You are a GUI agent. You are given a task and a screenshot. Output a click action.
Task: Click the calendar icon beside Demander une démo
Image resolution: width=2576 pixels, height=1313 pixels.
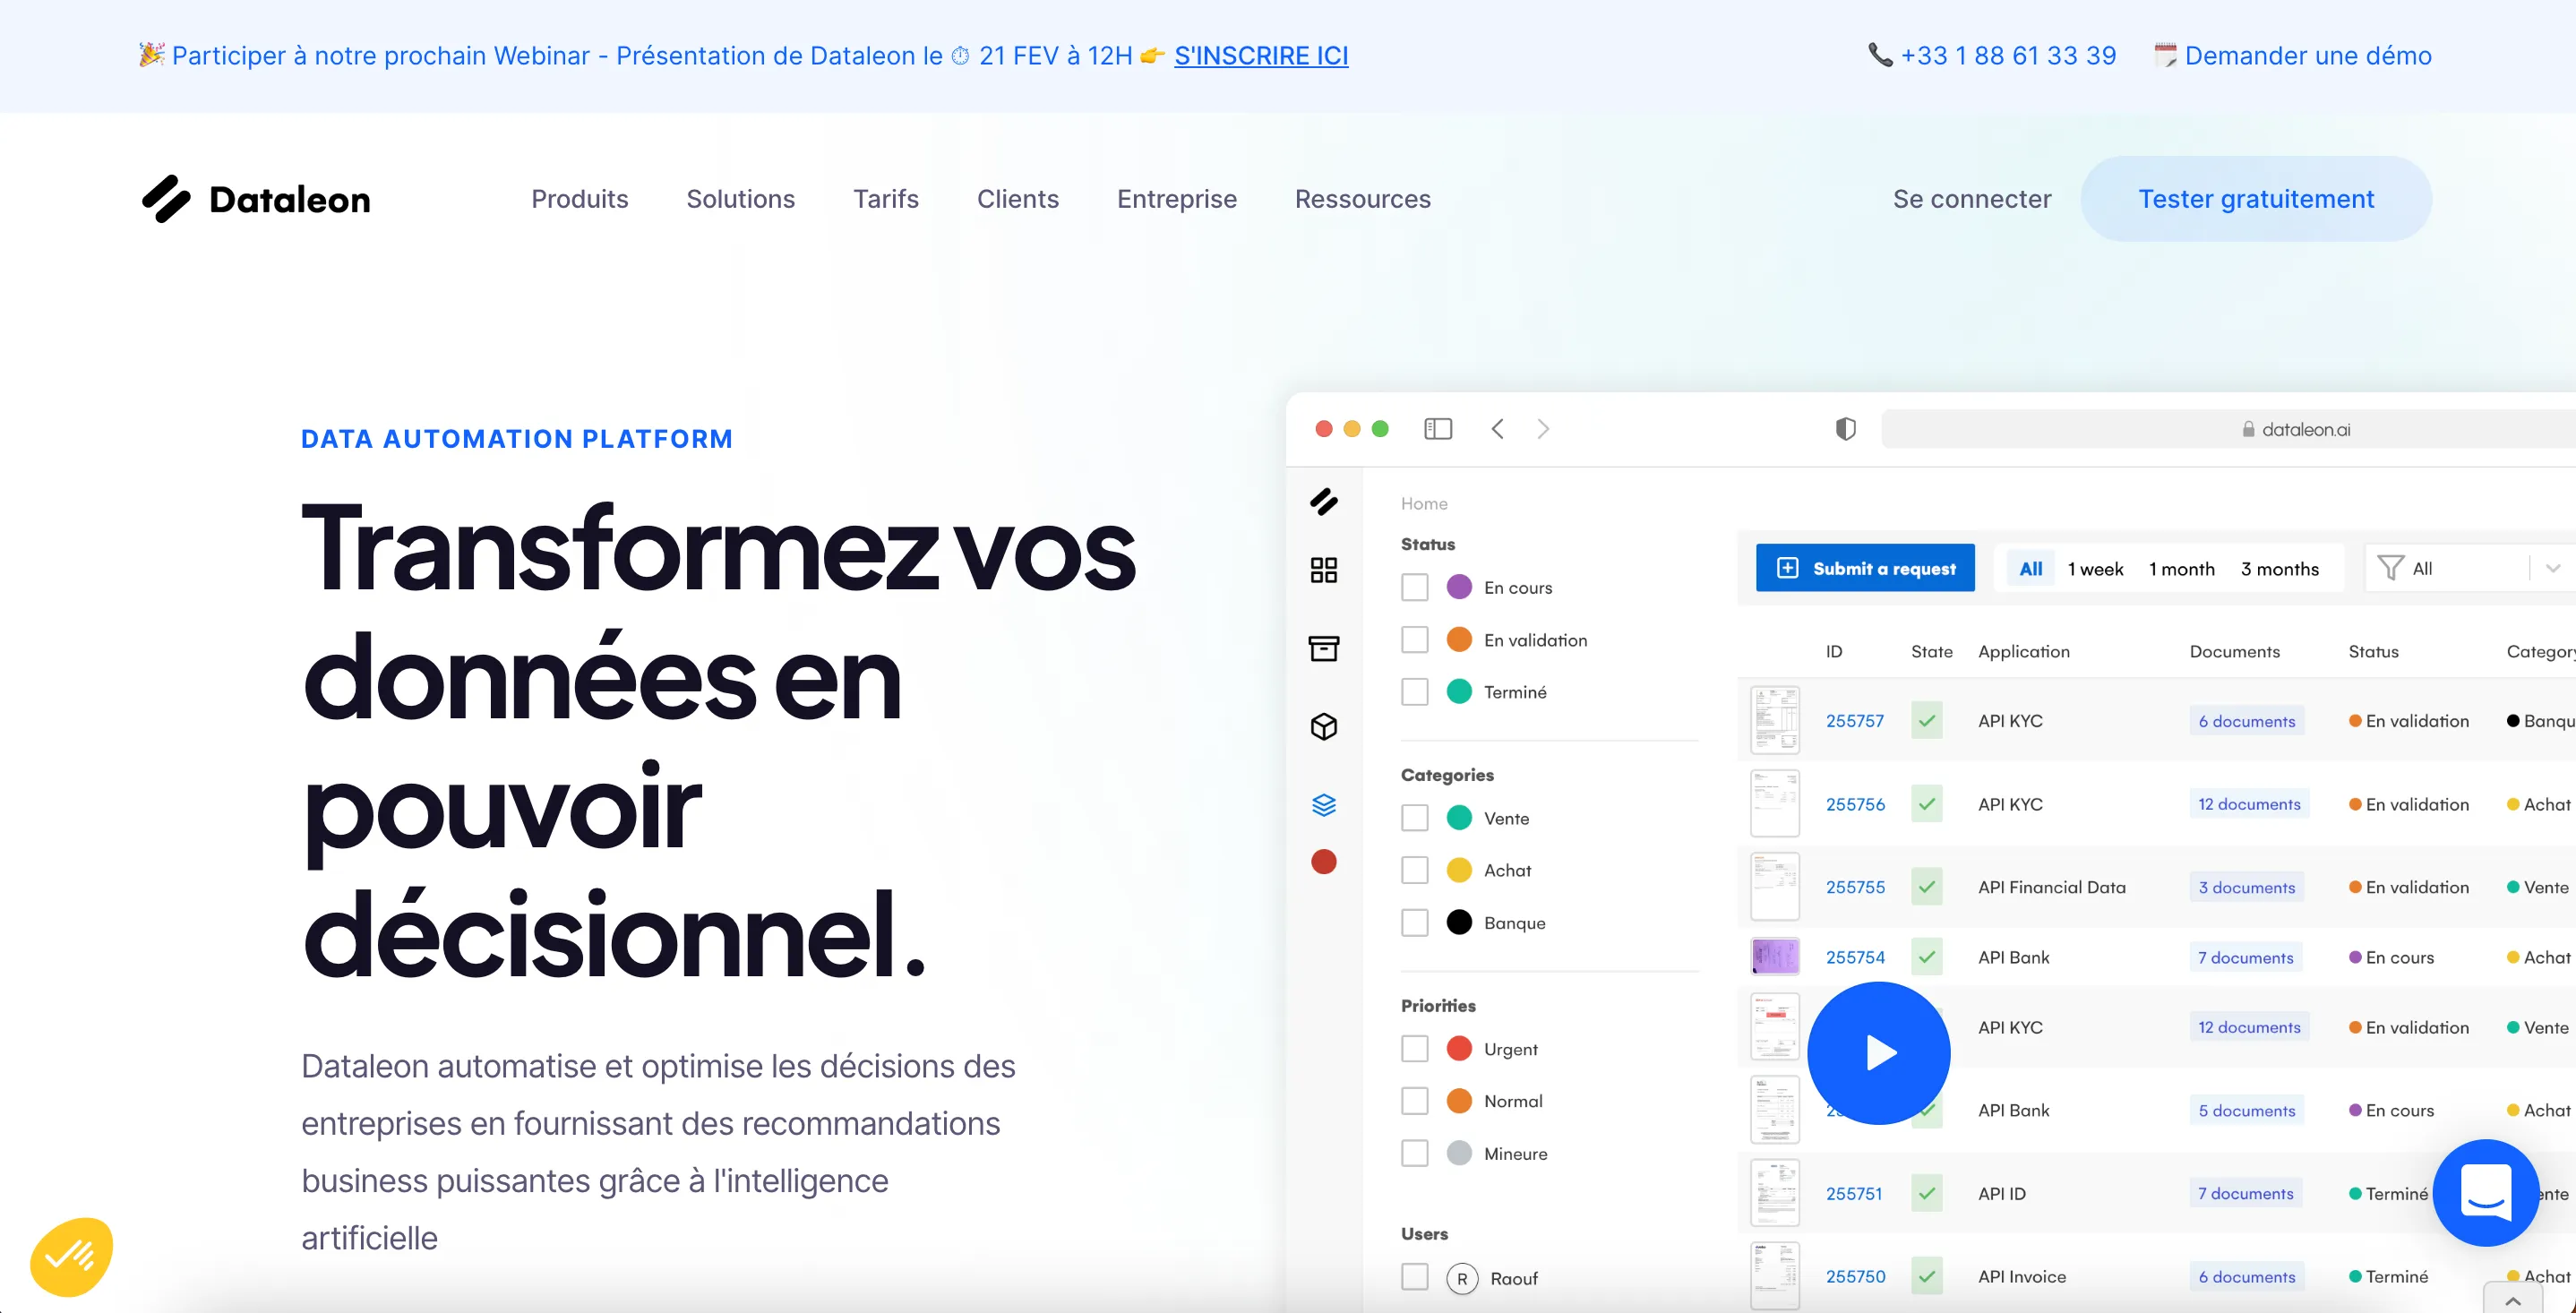point(2165,55)
